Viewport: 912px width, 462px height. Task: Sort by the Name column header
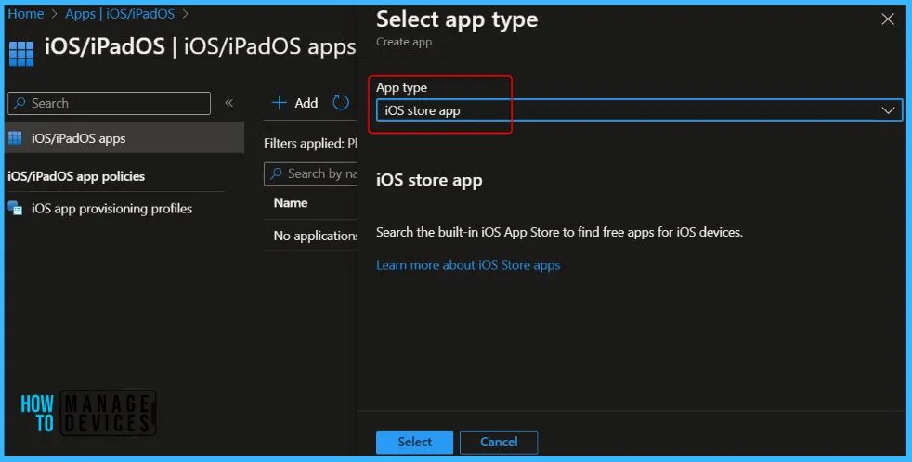point(291,203)
